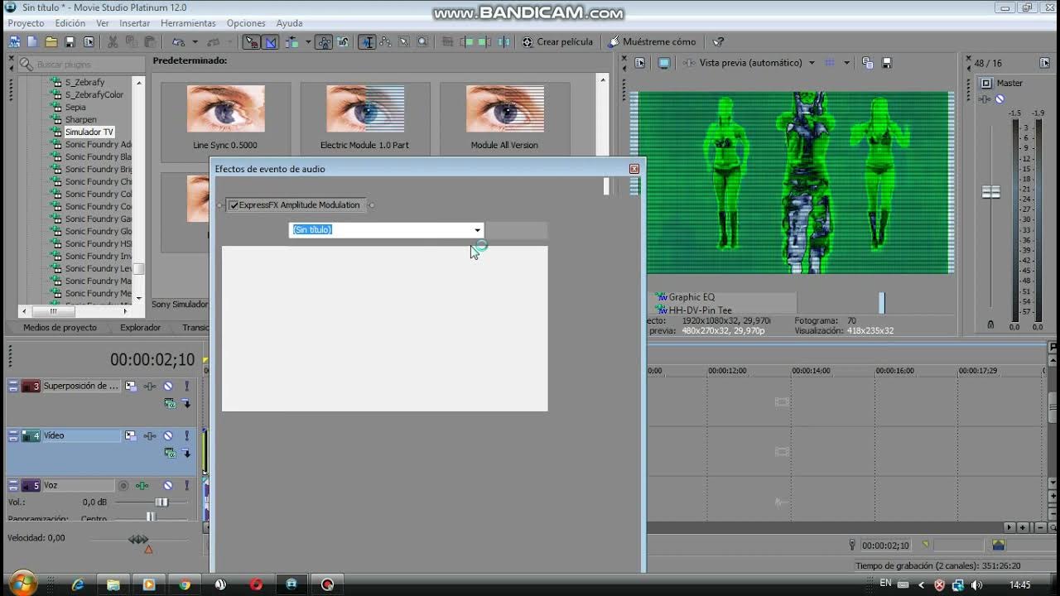Toggle snapping icon in main toolbar
This screenshot has height=596, width=1060.
(251, 41)
